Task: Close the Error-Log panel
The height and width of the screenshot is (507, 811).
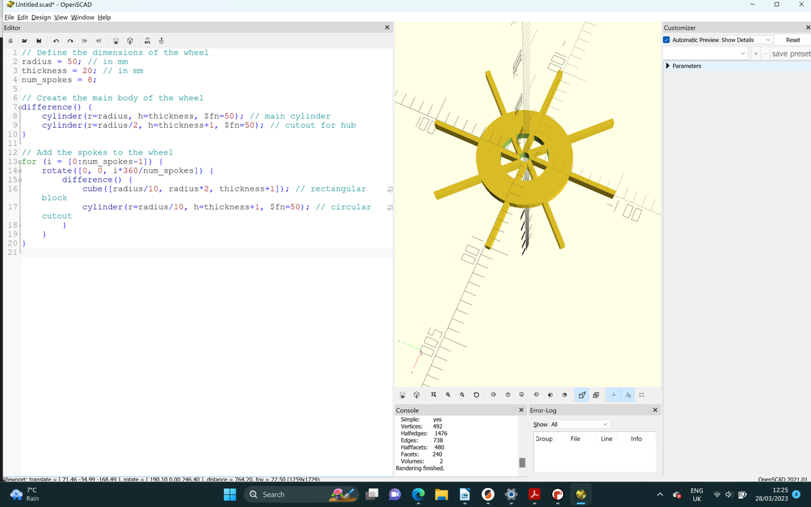Action: tap(655, 410)
